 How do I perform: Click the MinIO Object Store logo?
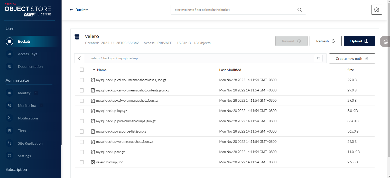tap(28, 10)
